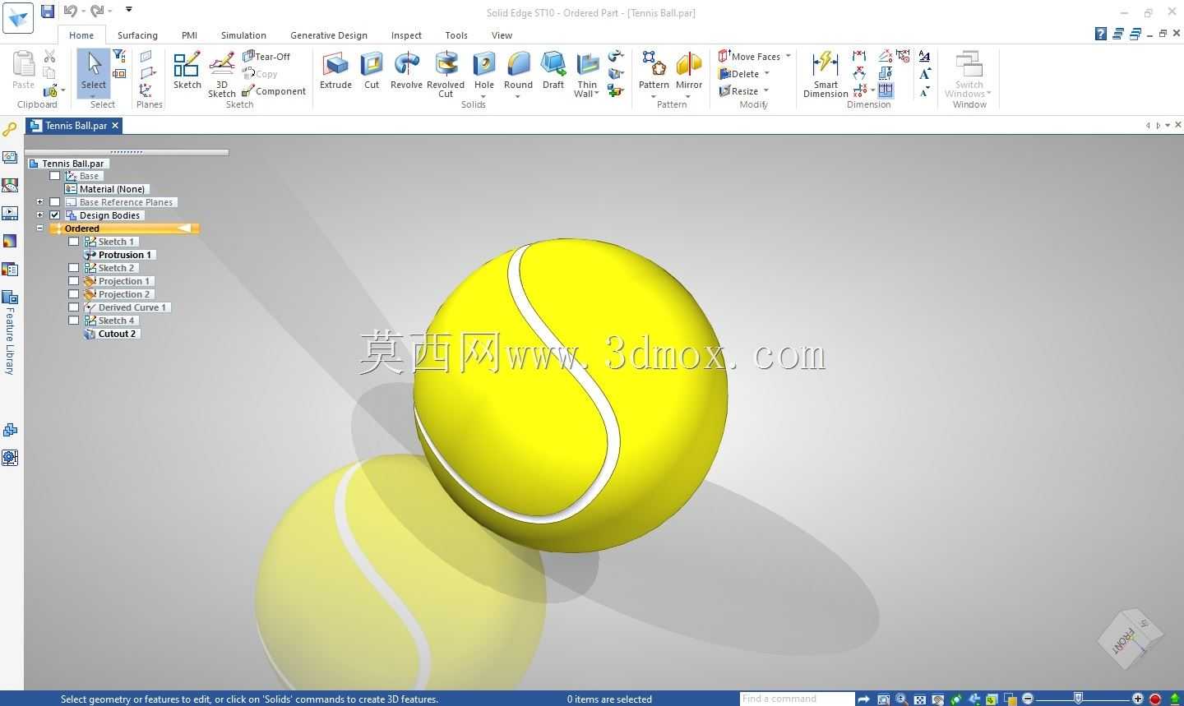Expand the Base Reference Planes node
The height and width of the screenshot is (706, 1184).
point(39,202)
